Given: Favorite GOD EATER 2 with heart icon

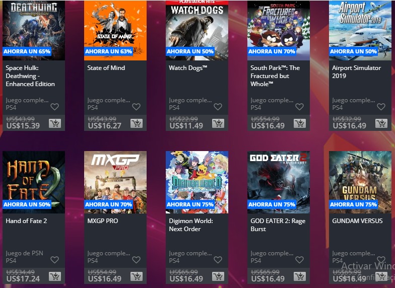Looking at the screenshot, I should 299,260.
